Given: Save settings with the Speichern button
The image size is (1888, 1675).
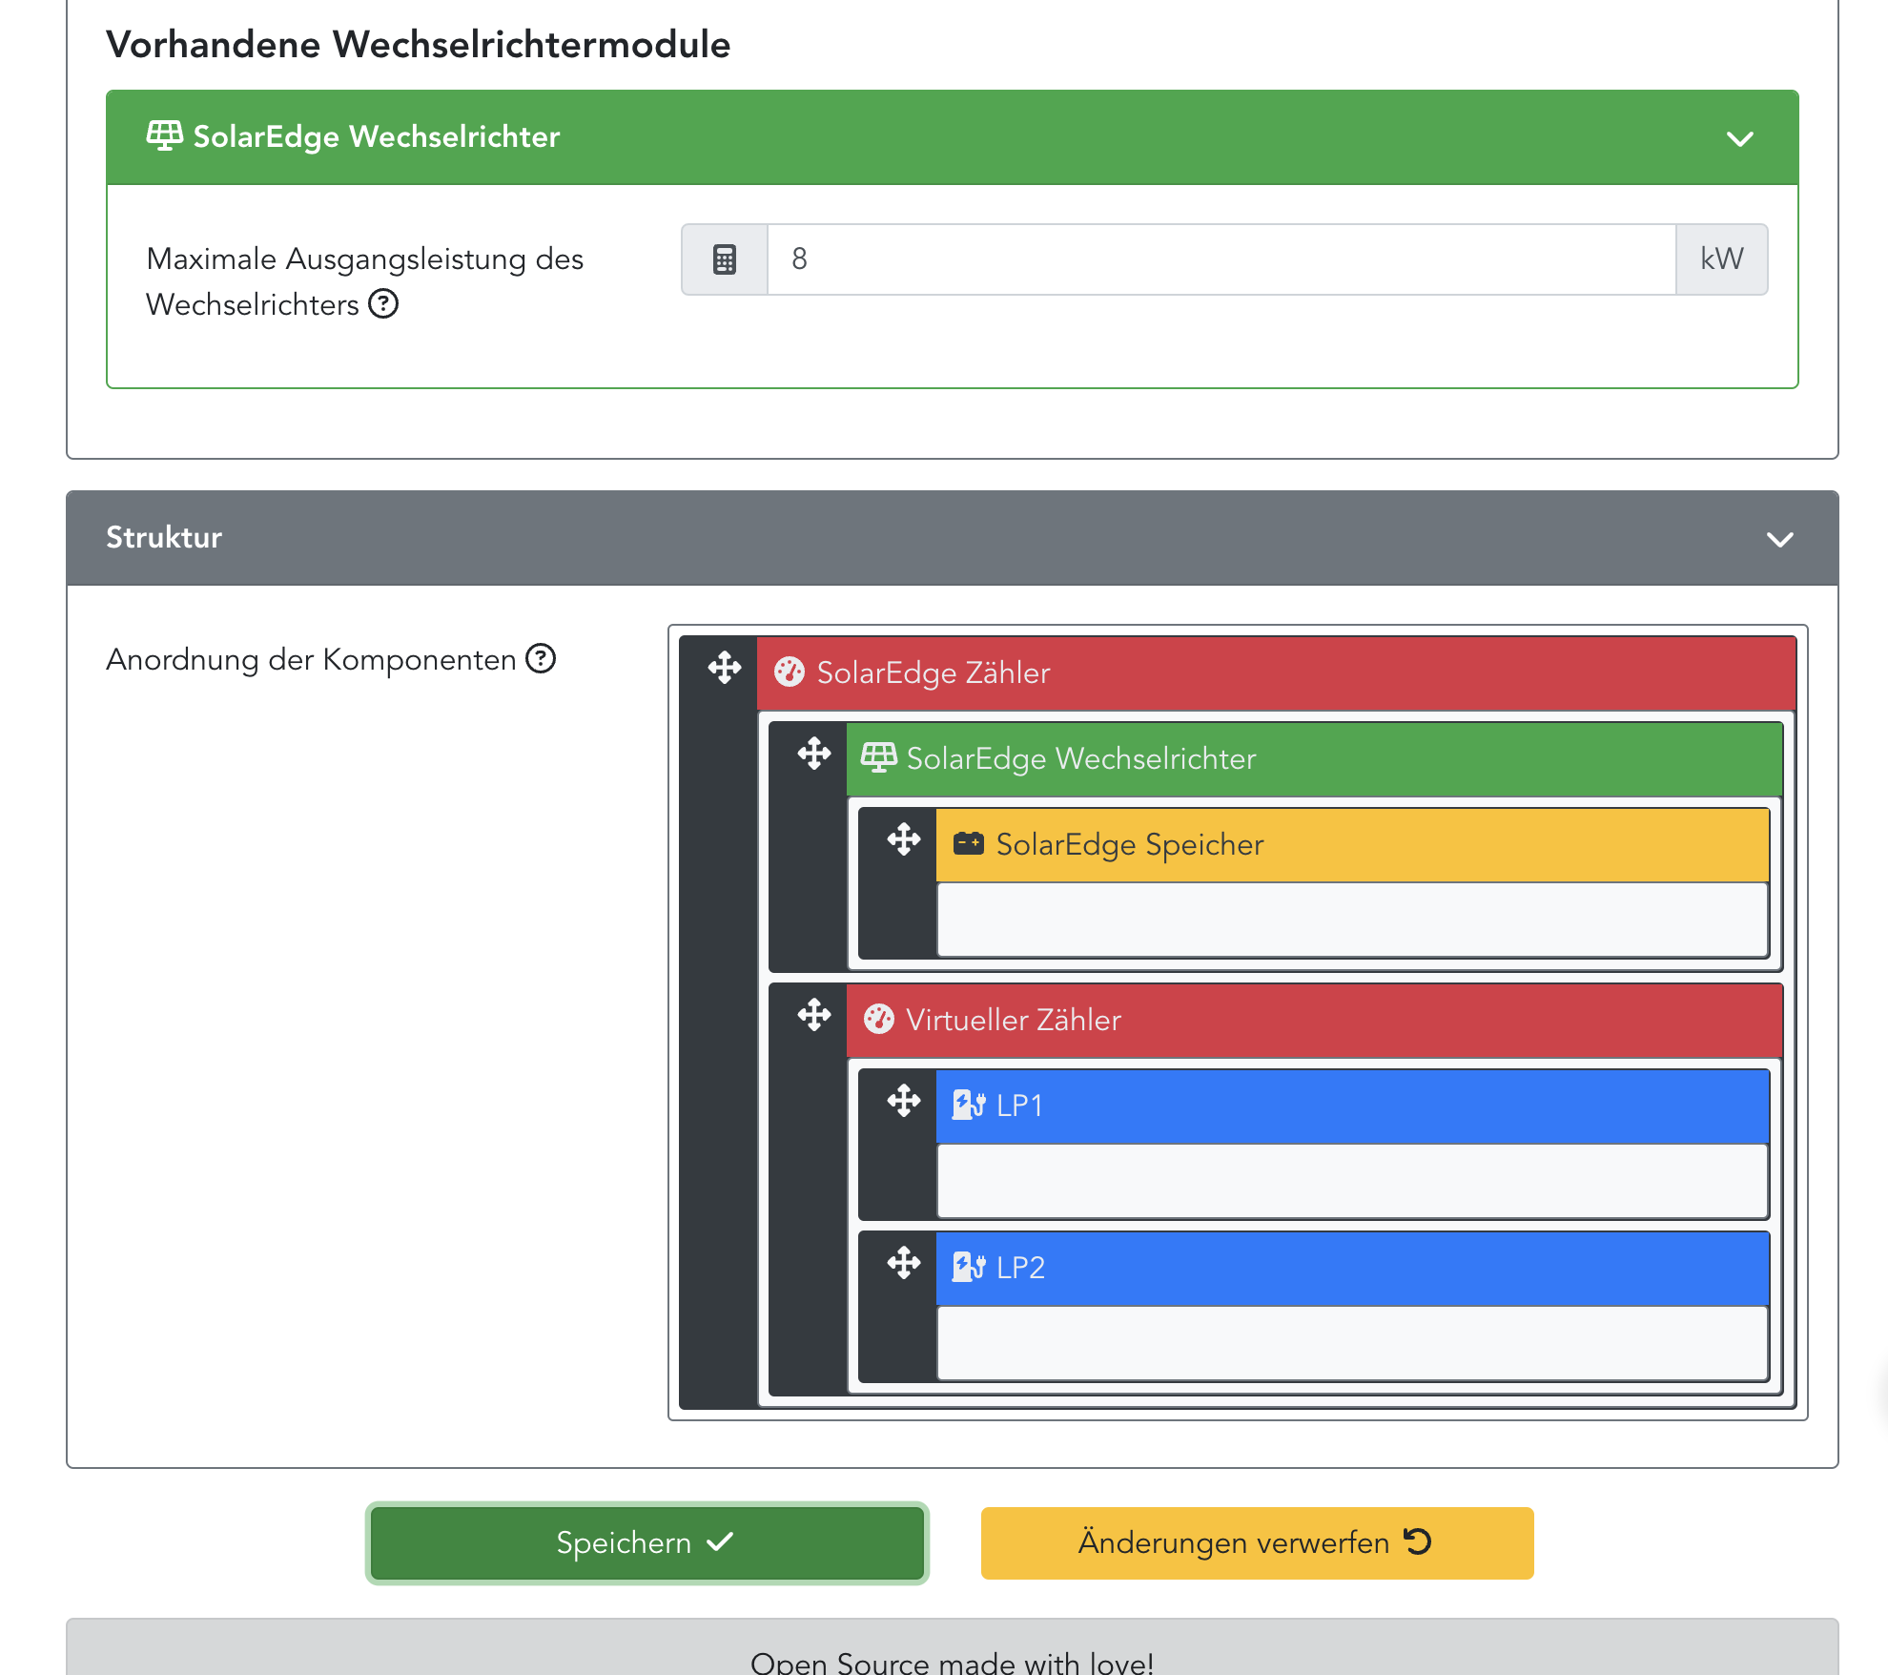Looking at the screenshot, I should pos(647,1543).
